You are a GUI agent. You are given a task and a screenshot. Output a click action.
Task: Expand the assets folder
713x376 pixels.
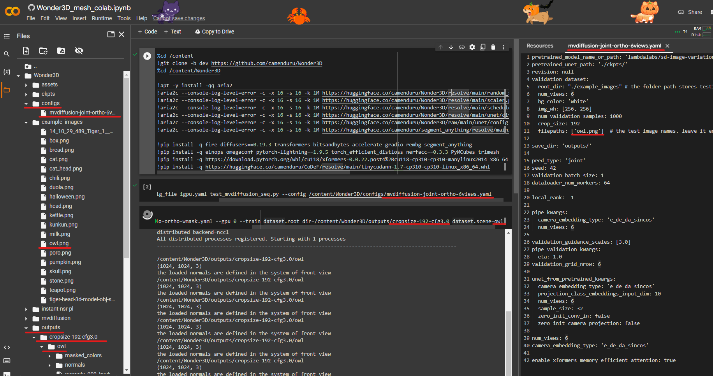26,85
